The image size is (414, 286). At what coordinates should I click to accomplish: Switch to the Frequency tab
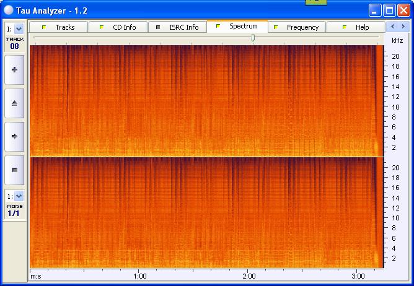[296, 27]
